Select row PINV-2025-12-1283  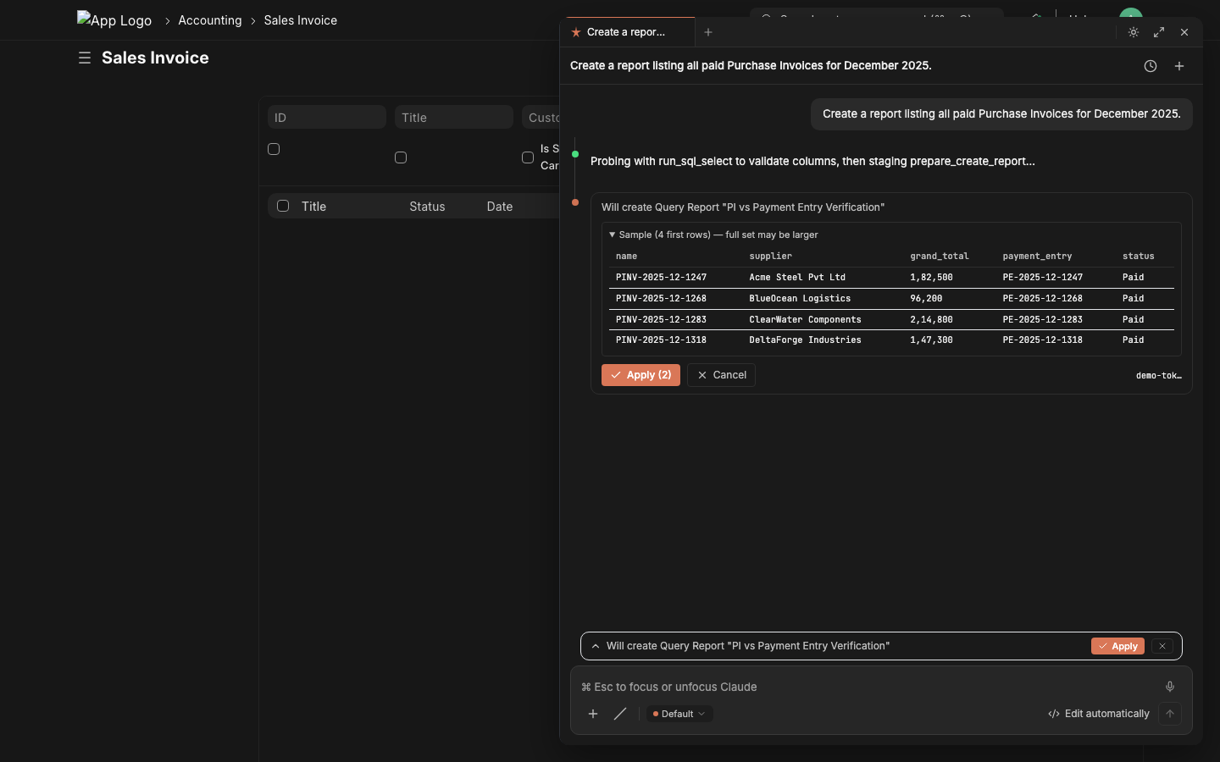pyautogui.click(x=891, y=320)
